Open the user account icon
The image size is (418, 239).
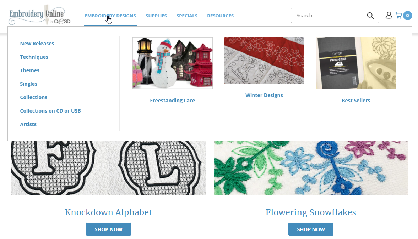point(389,15)
